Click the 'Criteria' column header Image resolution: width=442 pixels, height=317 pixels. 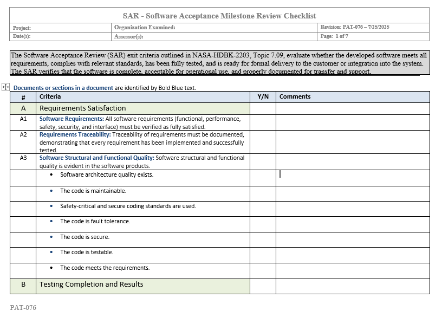coord(50,96)
